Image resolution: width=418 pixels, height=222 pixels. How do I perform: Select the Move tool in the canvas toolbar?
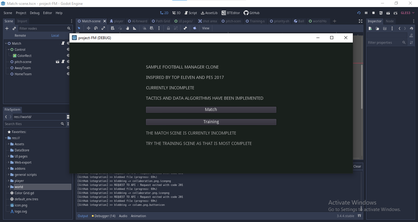[89, 28]
